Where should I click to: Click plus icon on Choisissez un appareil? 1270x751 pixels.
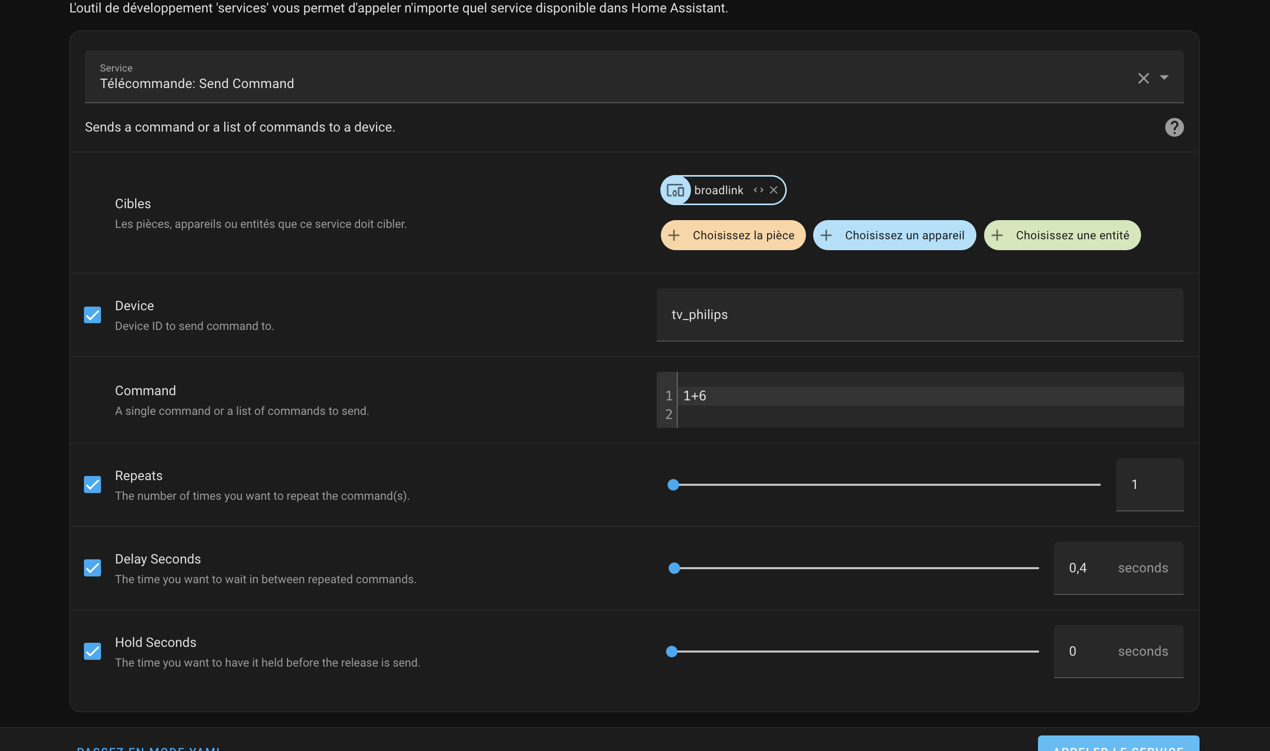click(x=827, y=235)
